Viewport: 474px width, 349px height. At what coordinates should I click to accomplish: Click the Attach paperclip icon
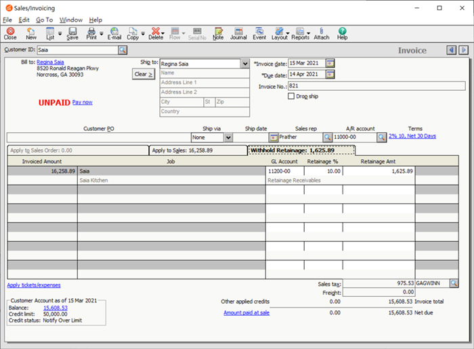321,33
